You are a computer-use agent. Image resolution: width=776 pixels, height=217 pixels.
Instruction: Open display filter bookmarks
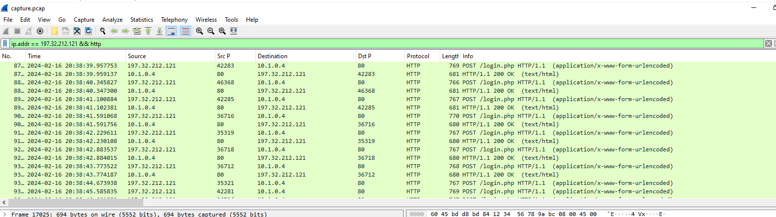pos(5,44)
